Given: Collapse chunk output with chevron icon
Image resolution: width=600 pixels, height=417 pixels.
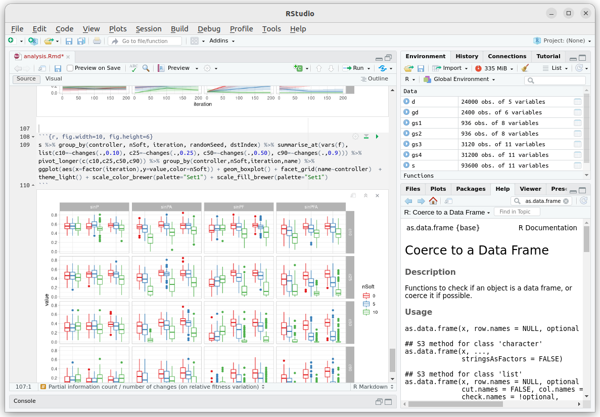Looking at the screenshot, I should 365,195.
